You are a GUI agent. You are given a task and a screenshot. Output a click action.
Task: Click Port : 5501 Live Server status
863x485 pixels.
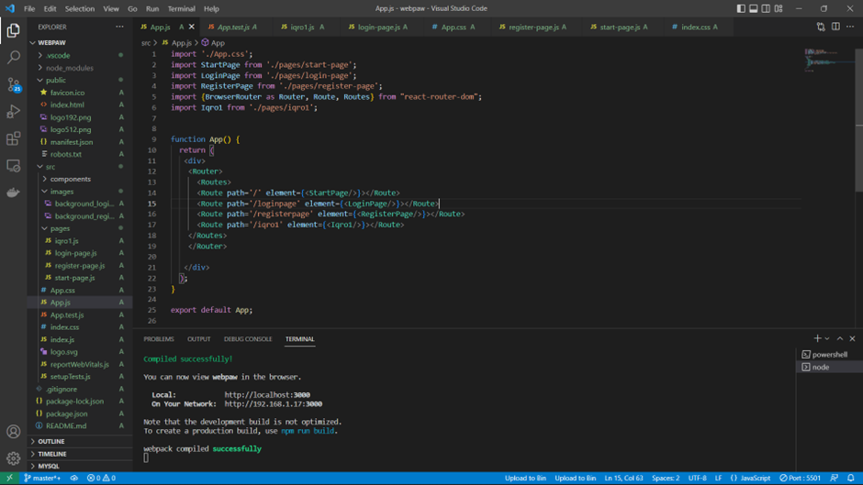point(801,479)
